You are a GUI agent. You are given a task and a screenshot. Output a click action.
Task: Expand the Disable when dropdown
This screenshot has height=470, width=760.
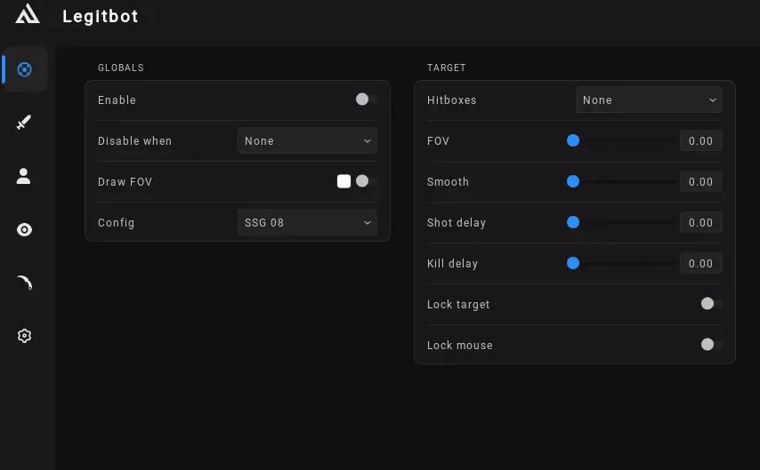point(307,140)
